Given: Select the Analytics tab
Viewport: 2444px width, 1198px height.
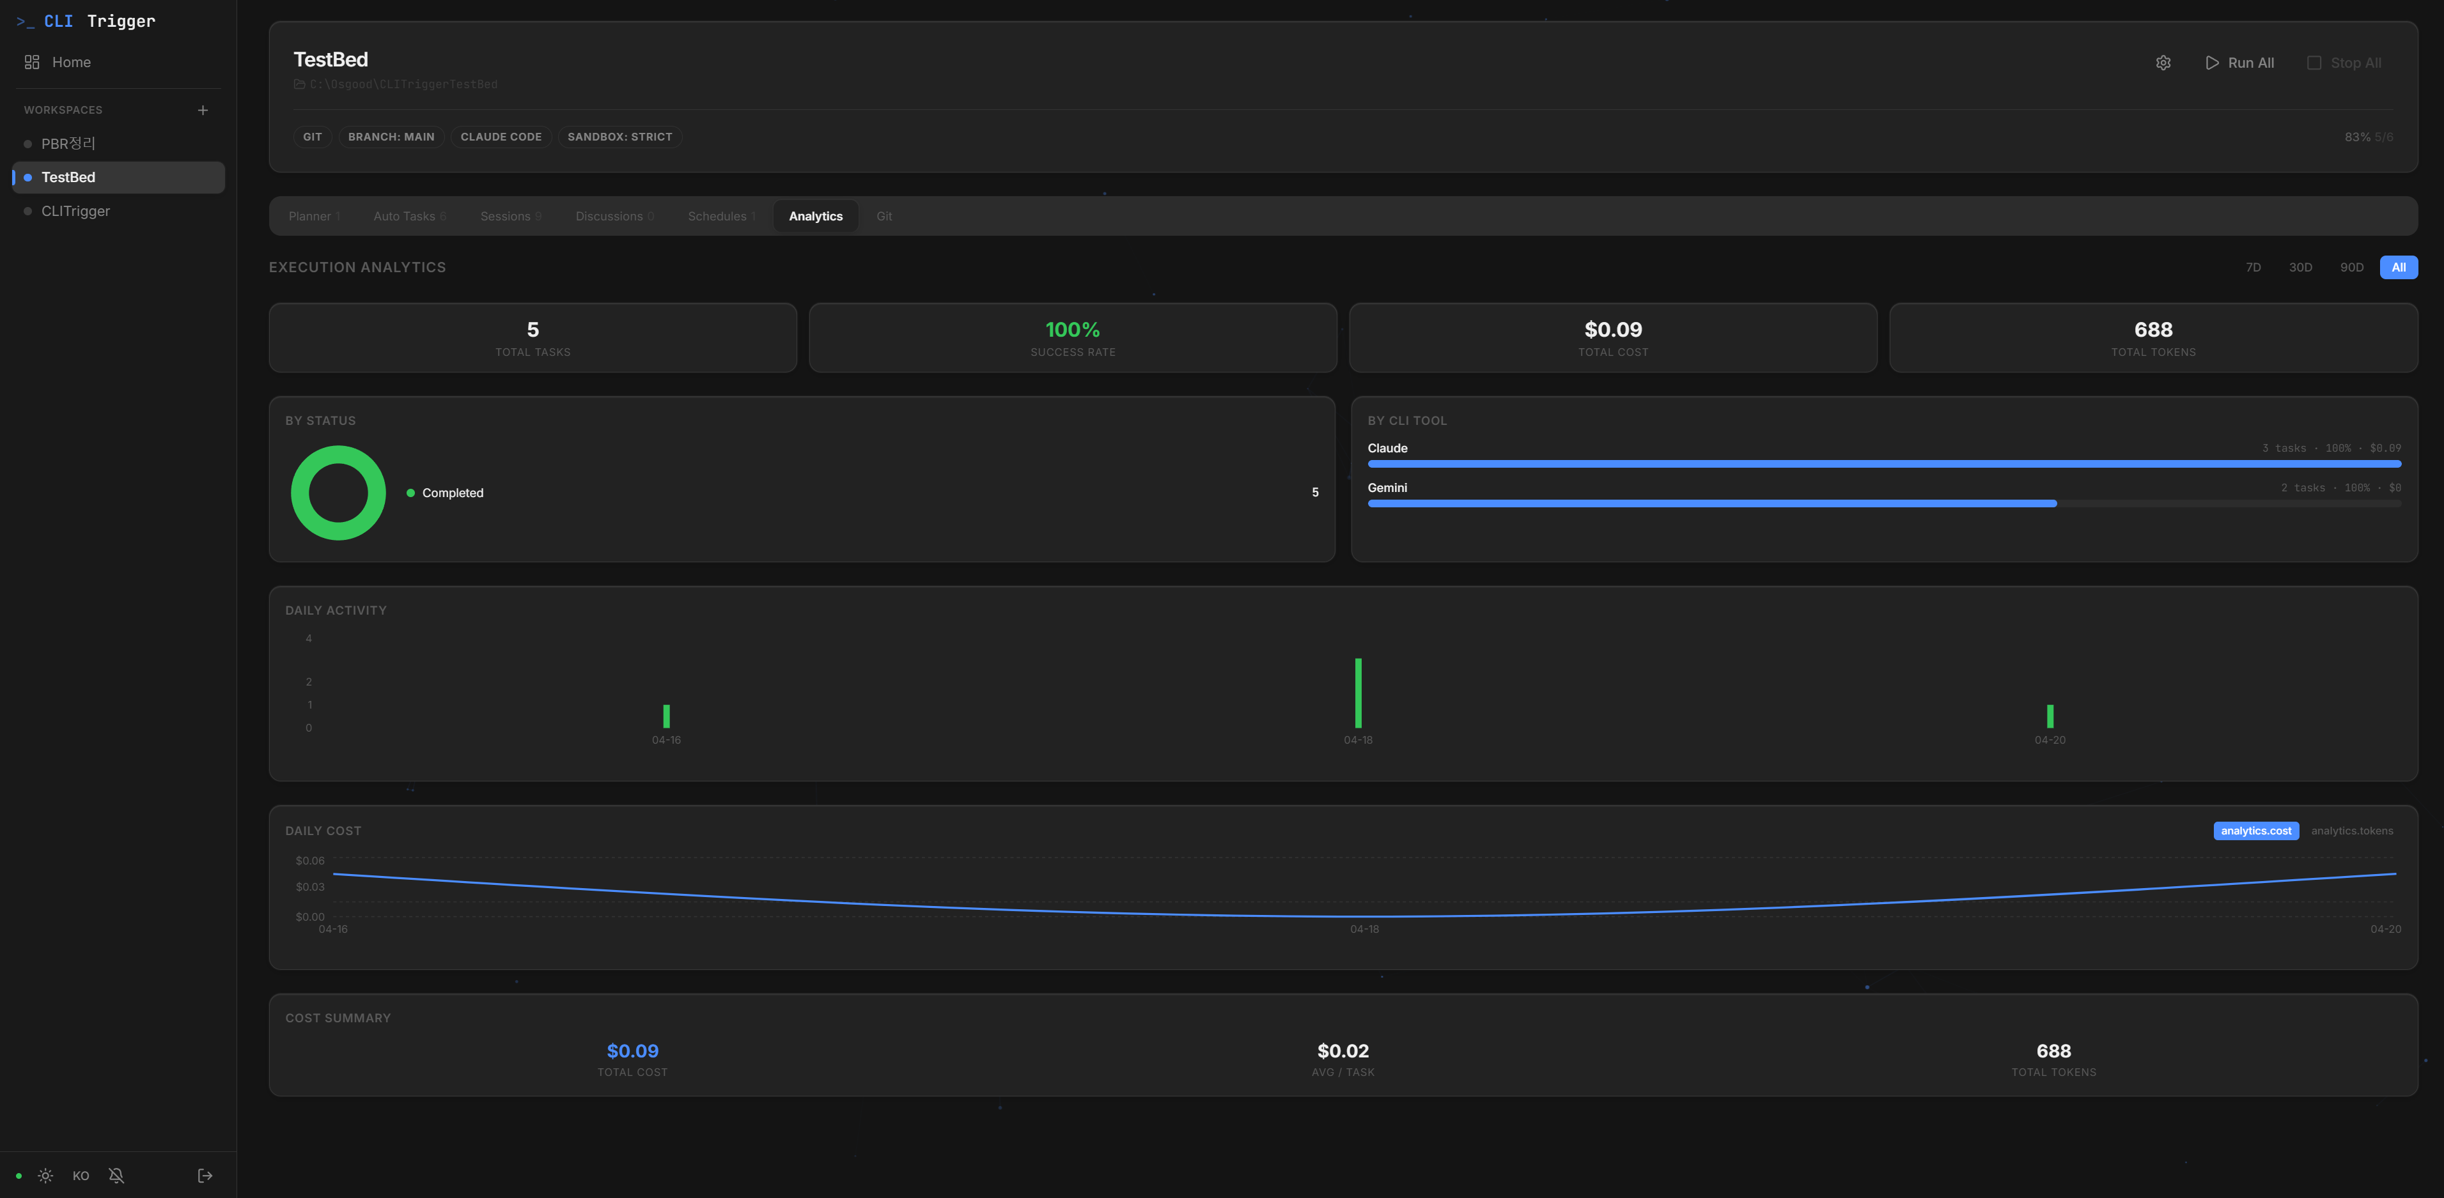Looking at the screenshot, I should [816, 216].
